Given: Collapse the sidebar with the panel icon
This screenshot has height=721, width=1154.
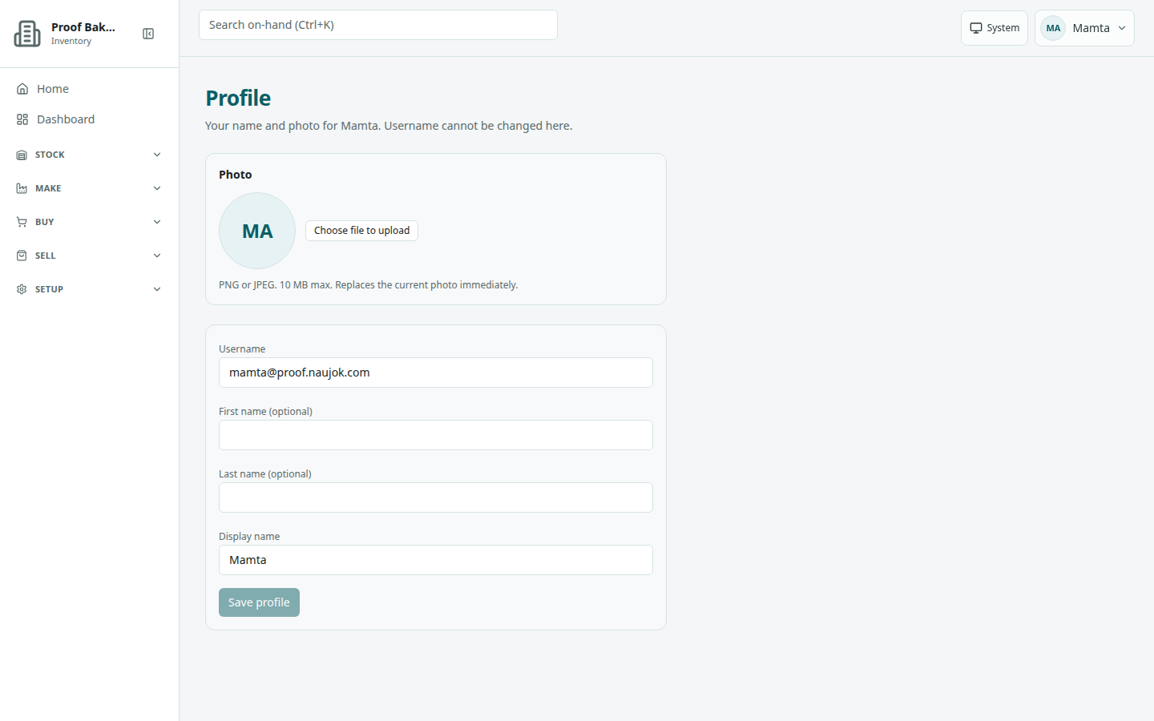Looking at the screenshot, I should pyautogui.click(x=148, y=34).
